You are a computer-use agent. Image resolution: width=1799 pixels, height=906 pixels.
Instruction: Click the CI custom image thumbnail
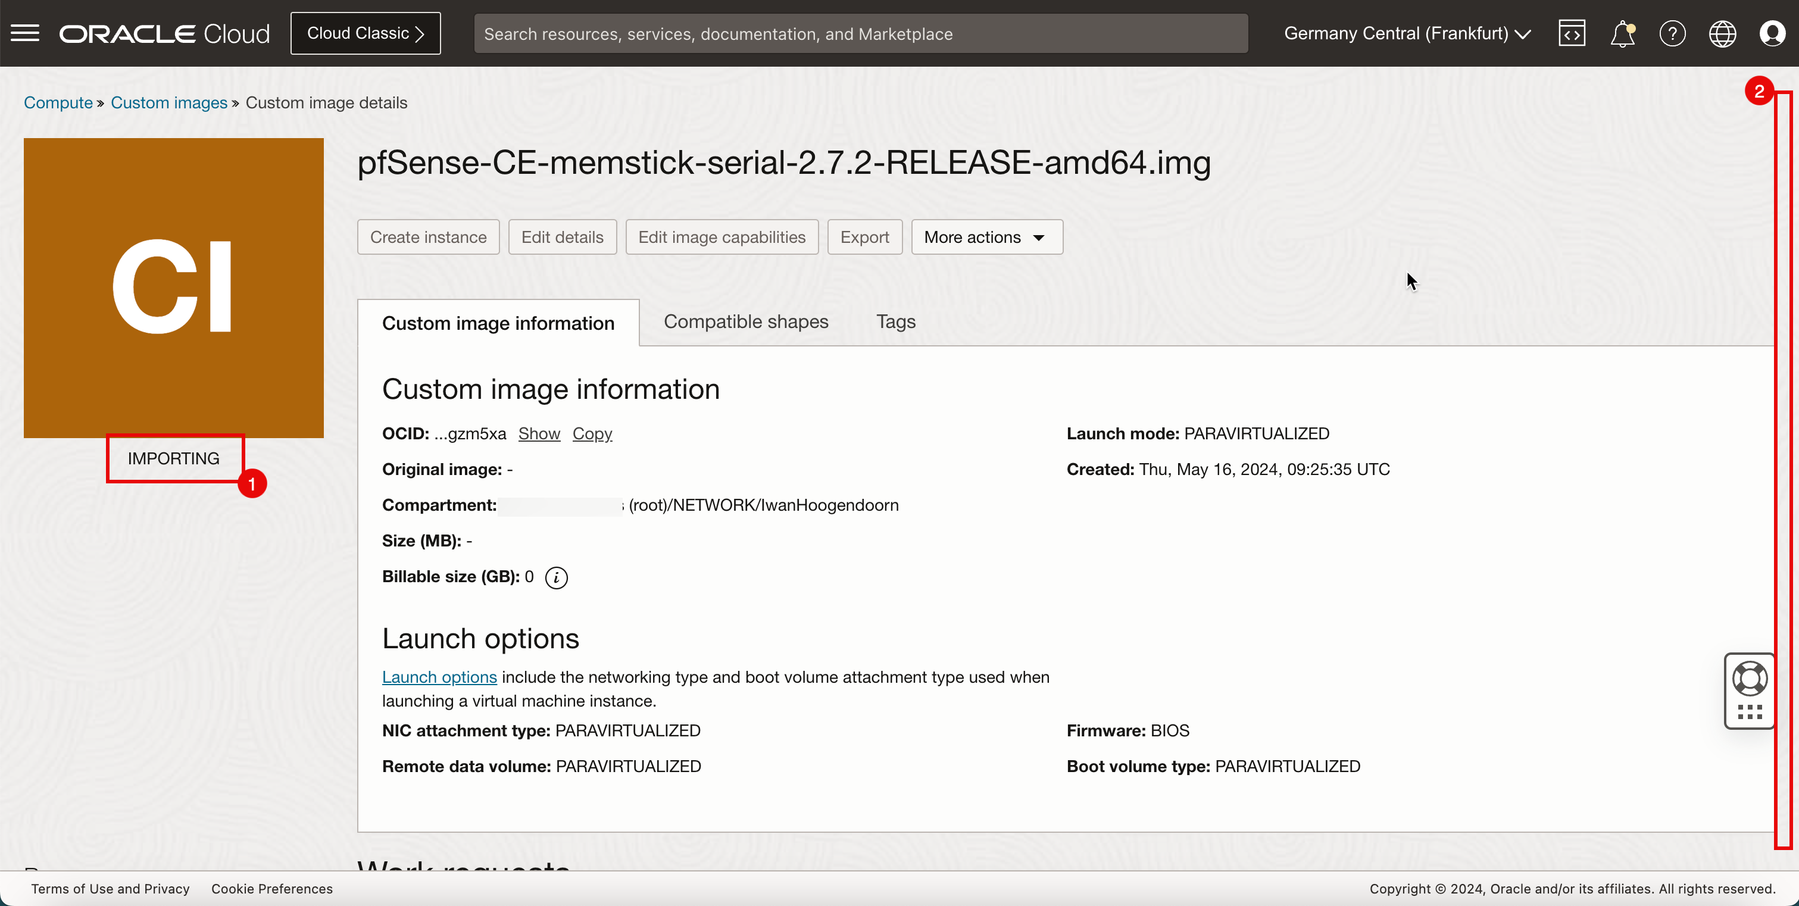[173, 288]
